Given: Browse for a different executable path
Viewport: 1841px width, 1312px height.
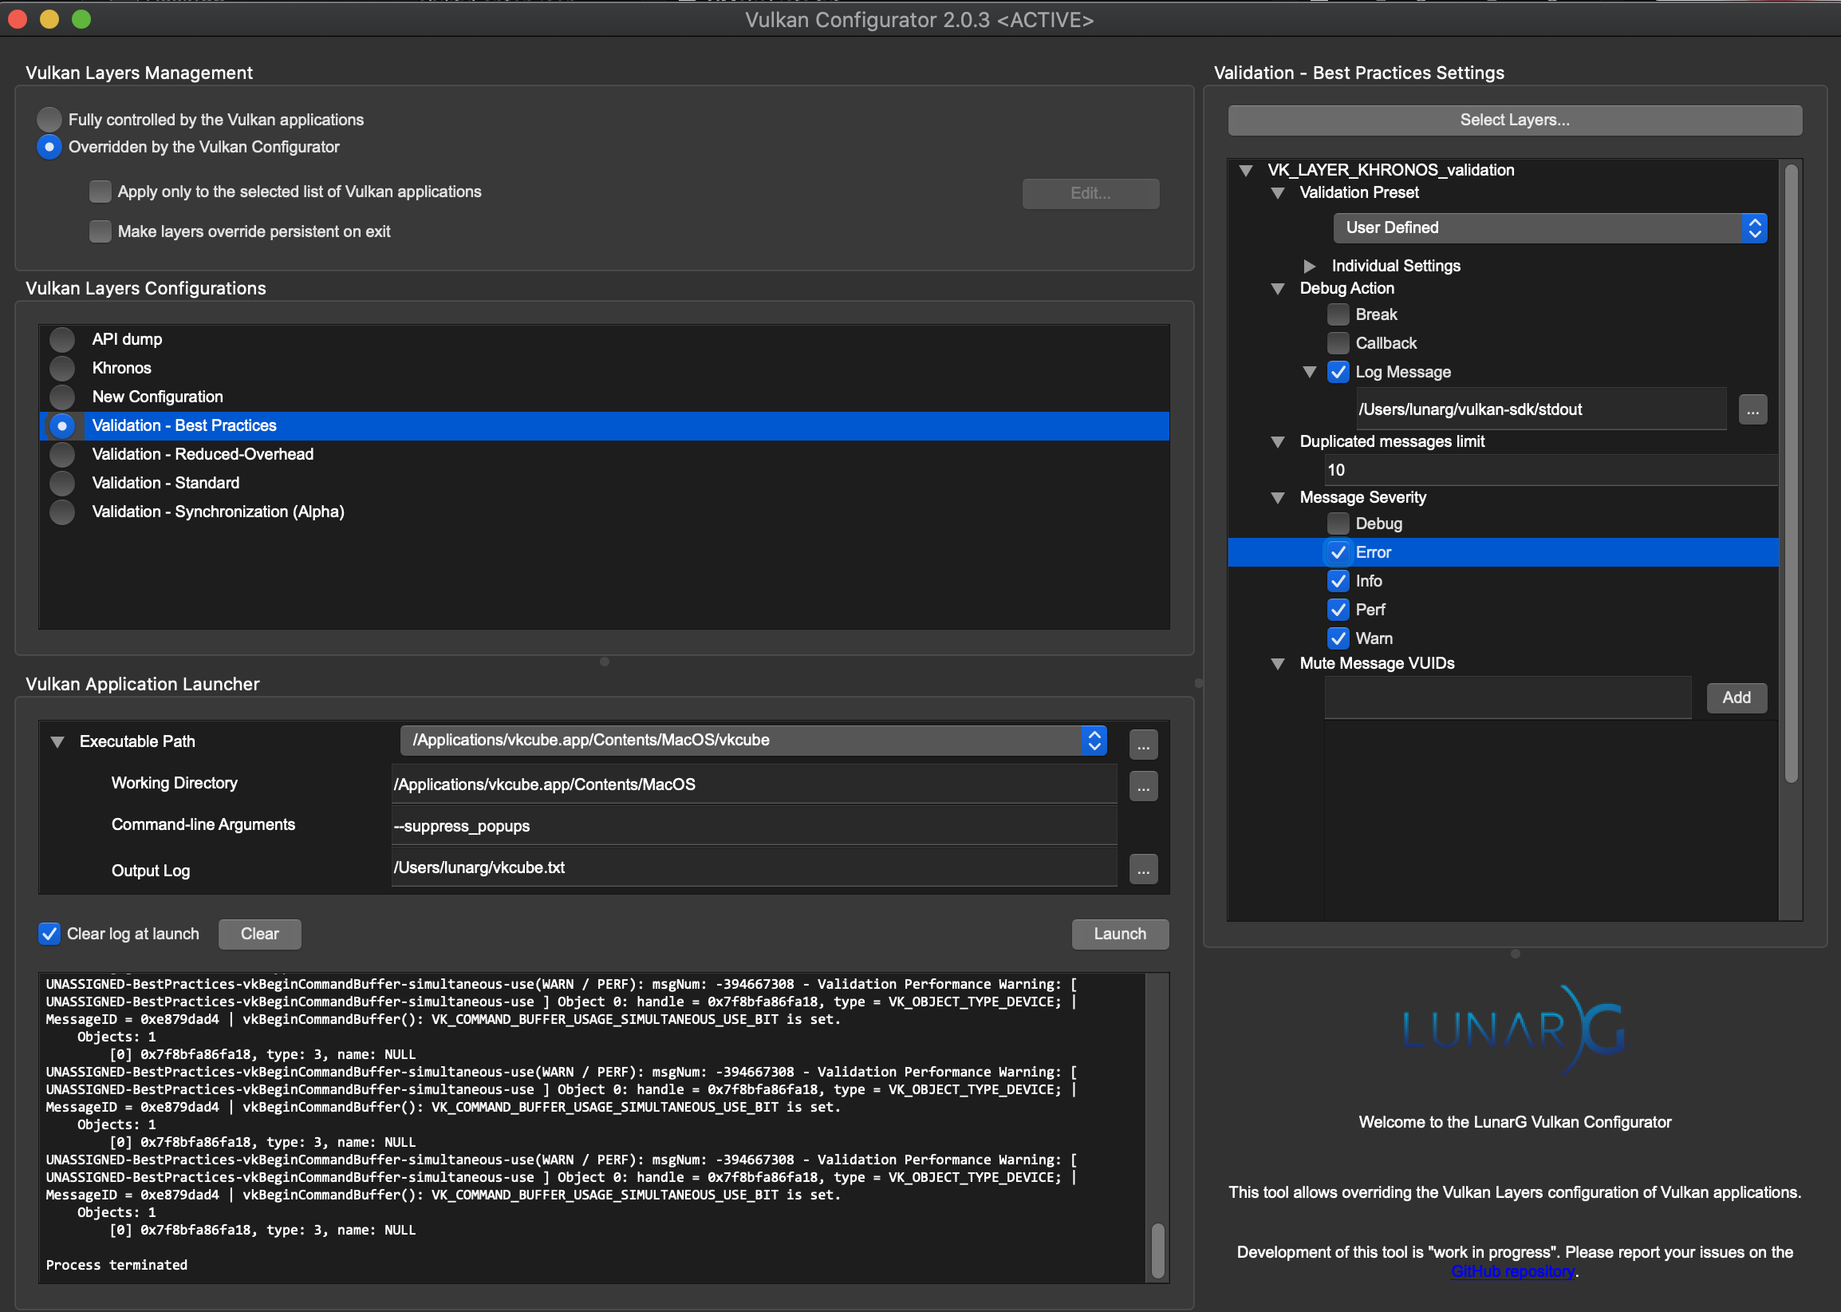Looking at the screenshot, I should coord(1142,744).
